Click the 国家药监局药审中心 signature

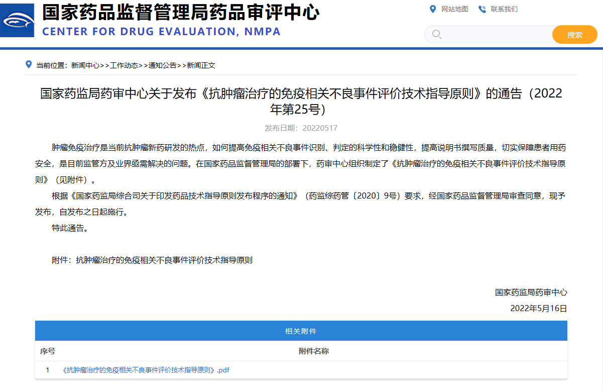point(531,292)
